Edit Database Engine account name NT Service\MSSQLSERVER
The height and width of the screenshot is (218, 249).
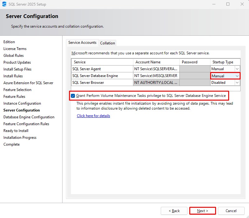(156, 76)
